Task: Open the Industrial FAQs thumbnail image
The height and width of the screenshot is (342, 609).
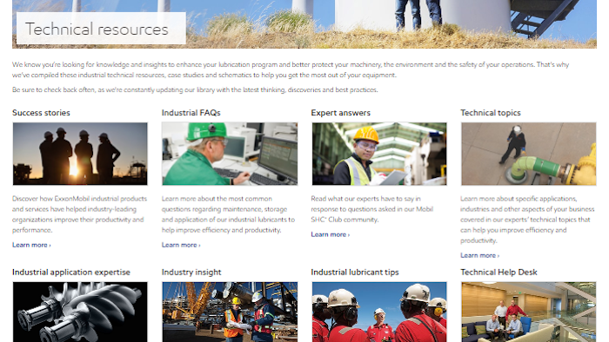Action: [230, 154]
